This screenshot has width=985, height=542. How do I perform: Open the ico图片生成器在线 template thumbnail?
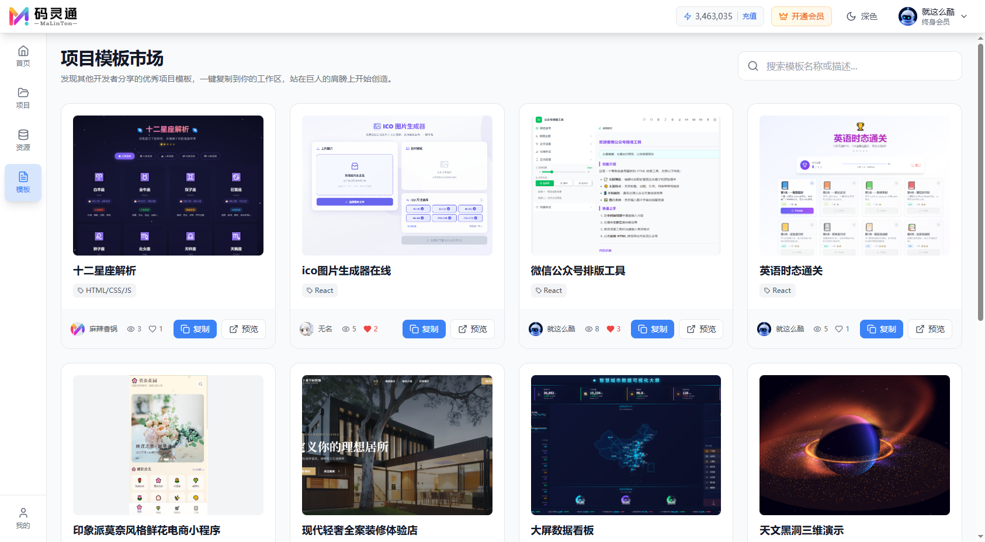(397, 186)
